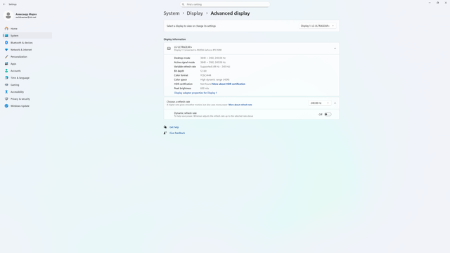
Task: Open Bluetooth & devices settings
Action: click(x=22, y=43)
